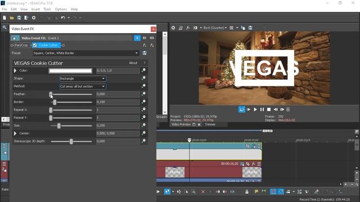Open Cookie Cutter help question mark
This screenshot has height=202, width=360.
(145, 63)
